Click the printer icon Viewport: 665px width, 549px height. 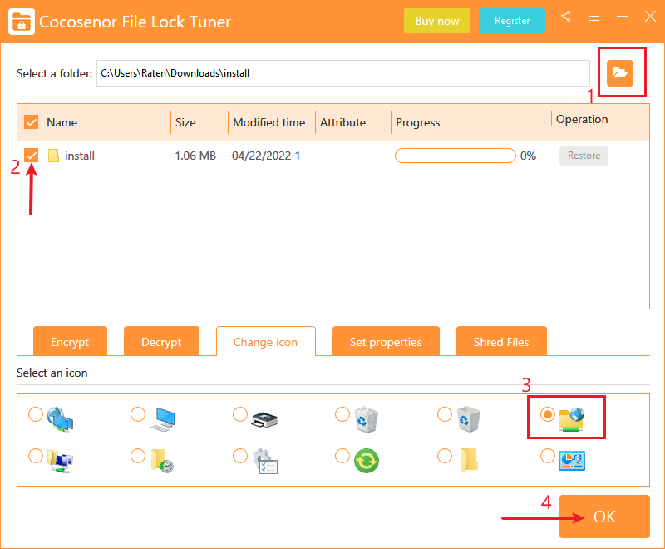(264, 419)
